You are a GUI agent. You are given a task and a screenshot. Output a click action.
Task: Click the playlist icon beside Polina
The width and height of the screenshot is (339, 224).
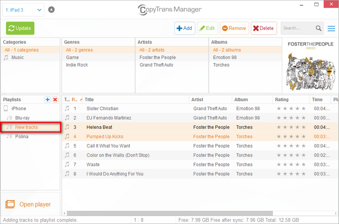tap(9, 137)
